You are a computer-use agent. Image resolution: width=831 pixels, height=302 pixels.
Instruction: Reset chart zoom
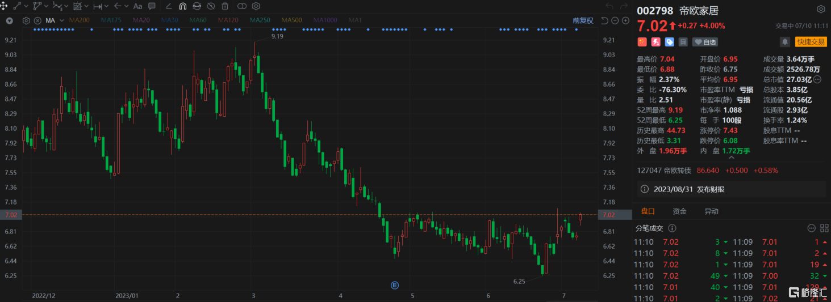pyautogui.click(x=605, y=20)
